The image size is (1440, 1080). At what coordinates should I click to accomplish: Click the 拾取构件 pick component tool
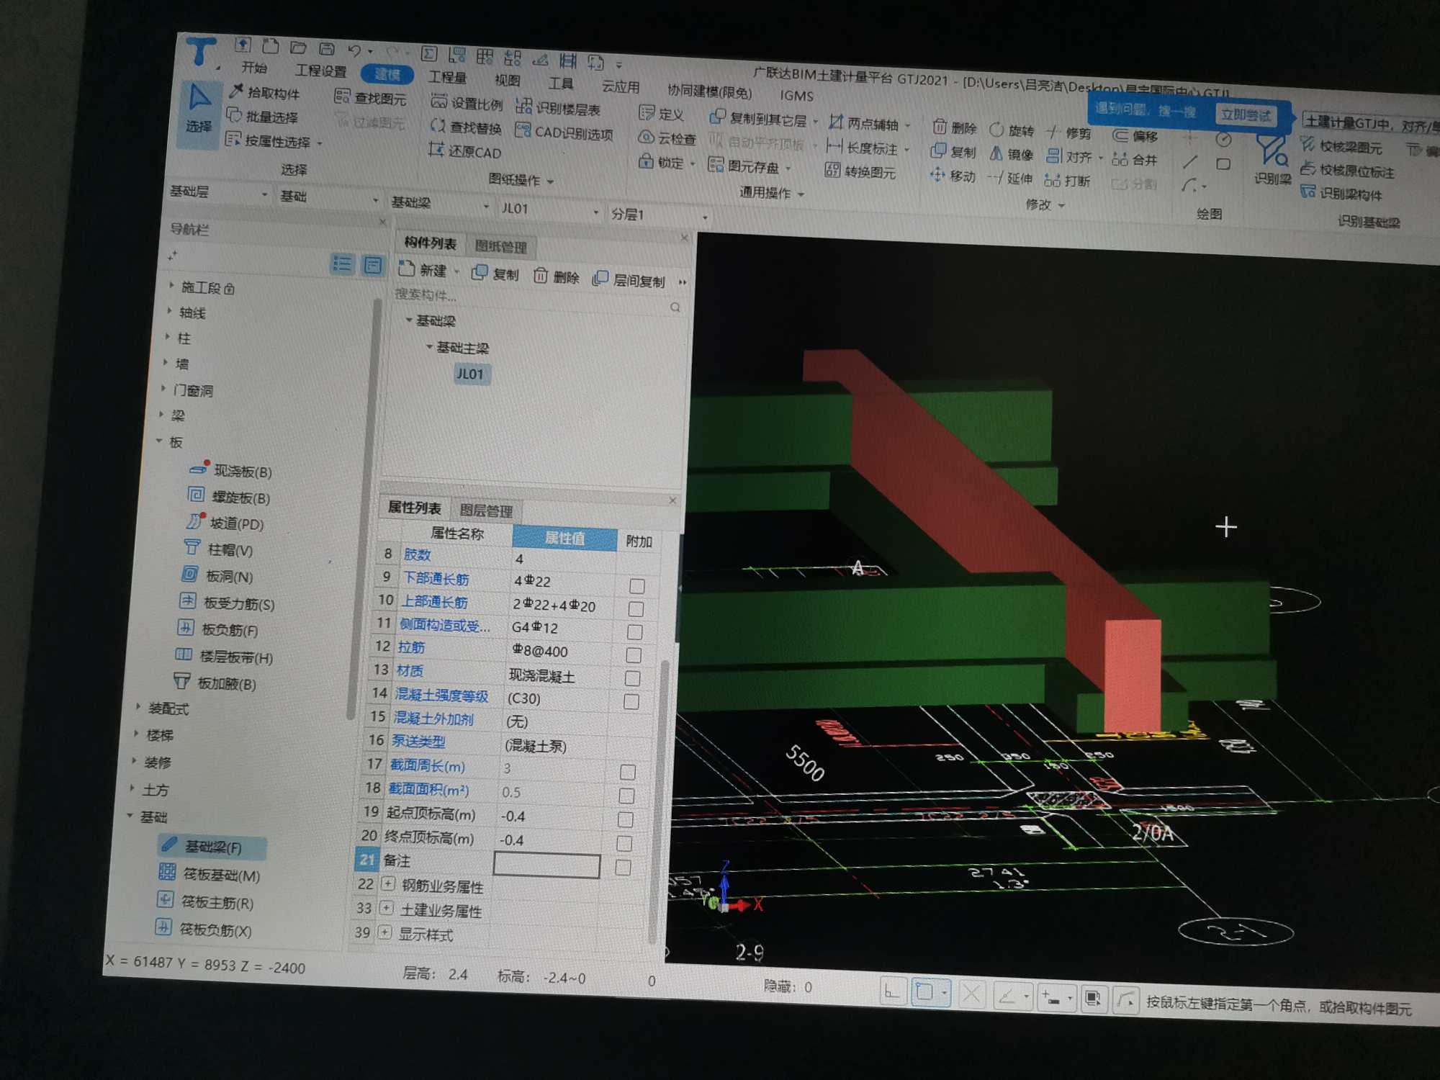pyautogui.click(x=265, y=93)
